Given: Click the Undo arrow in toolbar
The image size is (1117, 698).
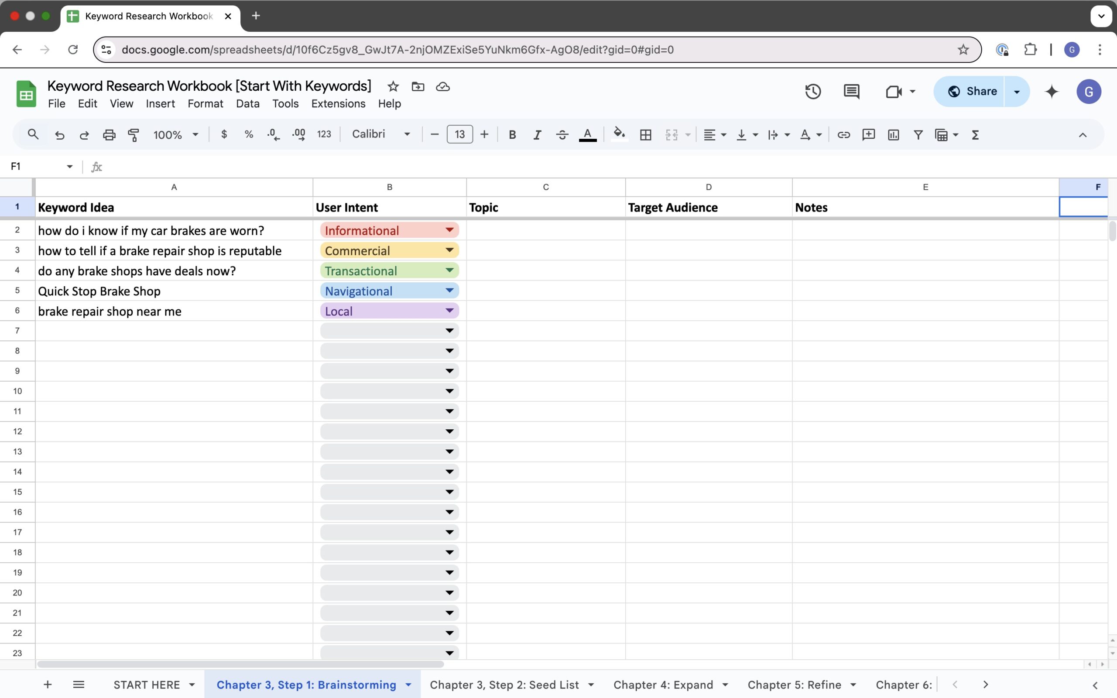Looking at the screenshot, I should 59,135.
